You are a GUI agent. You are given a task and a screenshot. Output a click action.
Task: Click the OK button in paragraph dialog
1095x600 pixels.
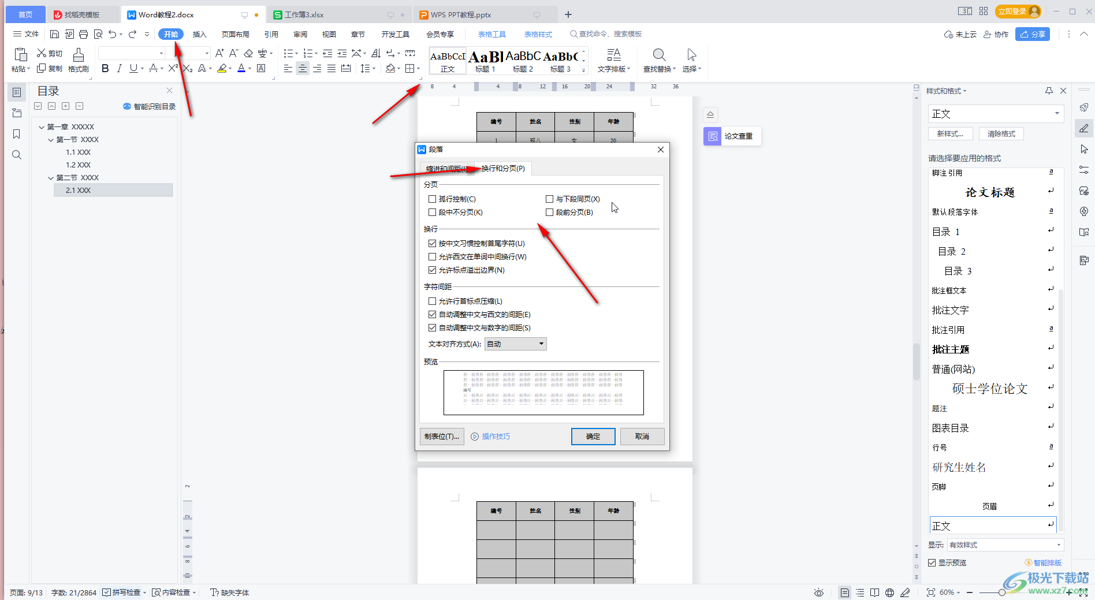coord(593,437)
